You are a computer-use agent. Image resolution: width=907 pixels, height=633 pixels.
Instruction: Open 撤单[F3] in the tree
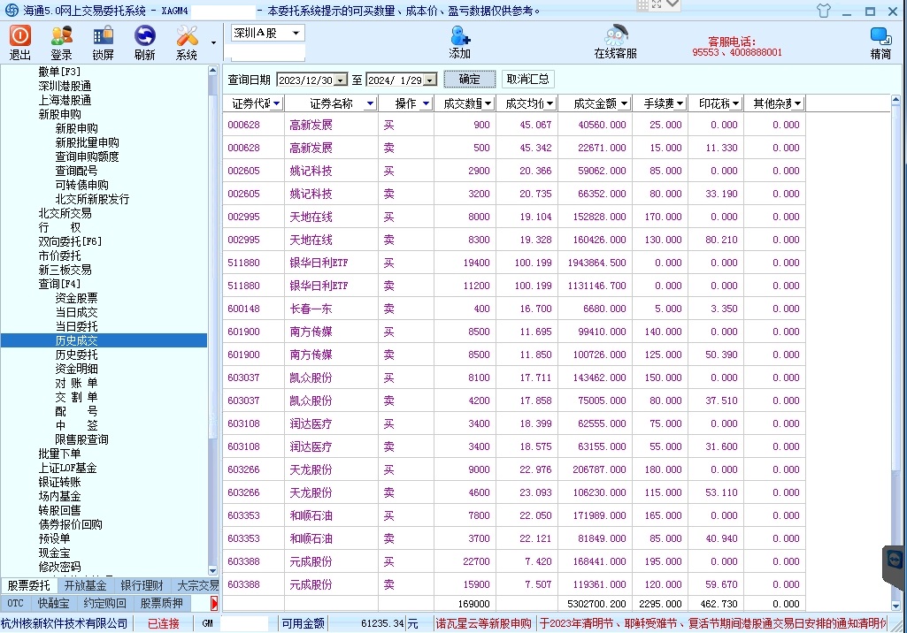[x=59, y=72]
